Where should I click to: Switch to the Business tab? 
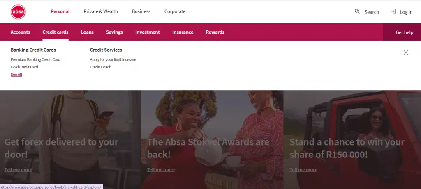click(x=141, y=11)
